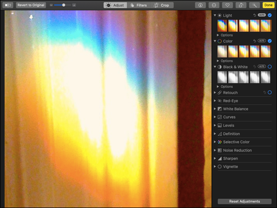Click the Light sun icon
Viewport: 277px width, 208px height.
[220, 15]
